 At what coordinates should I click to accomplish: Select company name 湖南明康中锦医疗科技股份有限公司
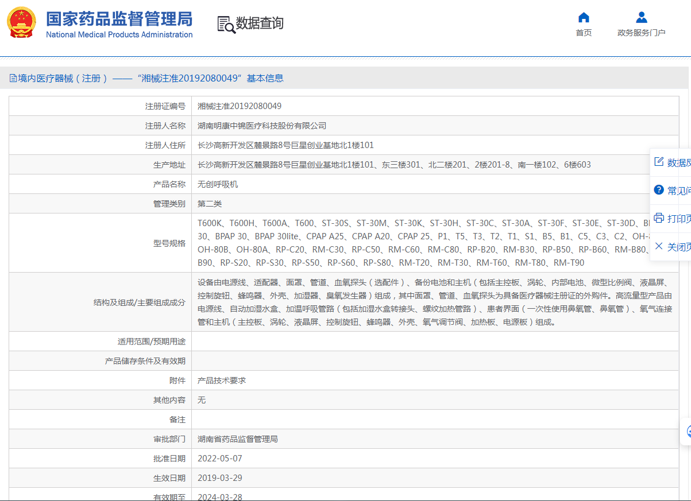[x=262, y=126]
